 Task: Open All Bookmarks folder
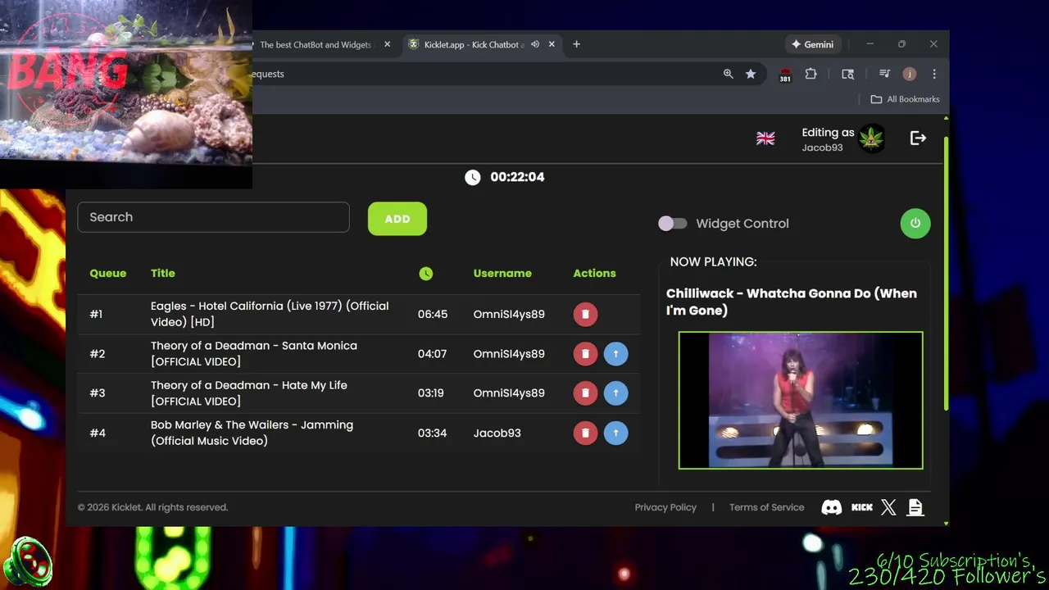click(x=905, y=99)
